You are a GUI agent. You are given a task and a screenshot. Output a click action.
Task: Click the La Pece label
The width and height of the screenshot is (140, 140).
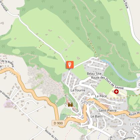[101, 96]
